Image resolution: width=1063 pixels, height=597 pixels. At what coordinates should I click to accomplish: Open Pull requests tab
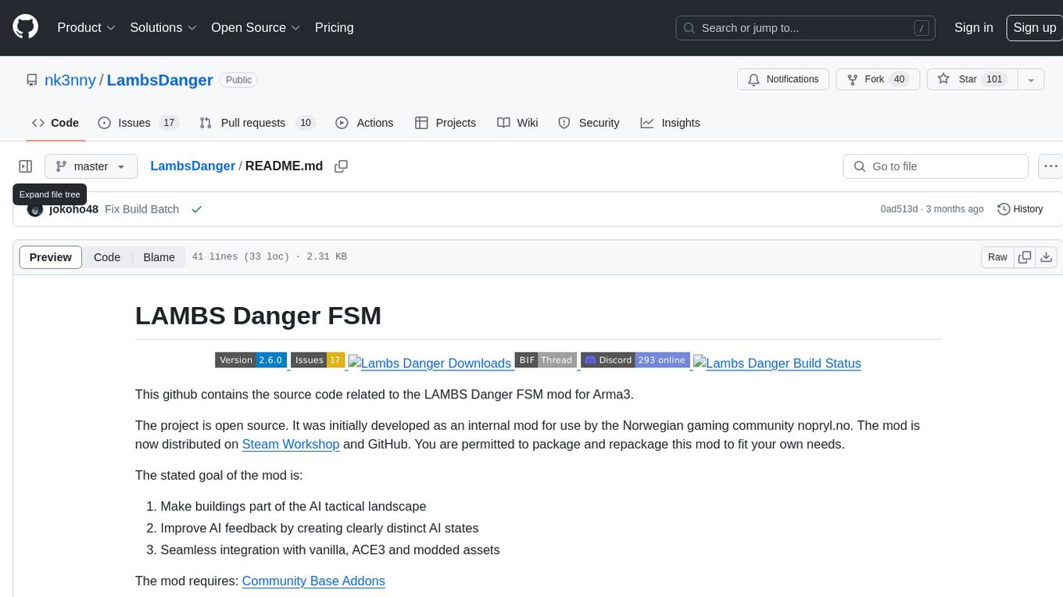click(x=256, y=123)
